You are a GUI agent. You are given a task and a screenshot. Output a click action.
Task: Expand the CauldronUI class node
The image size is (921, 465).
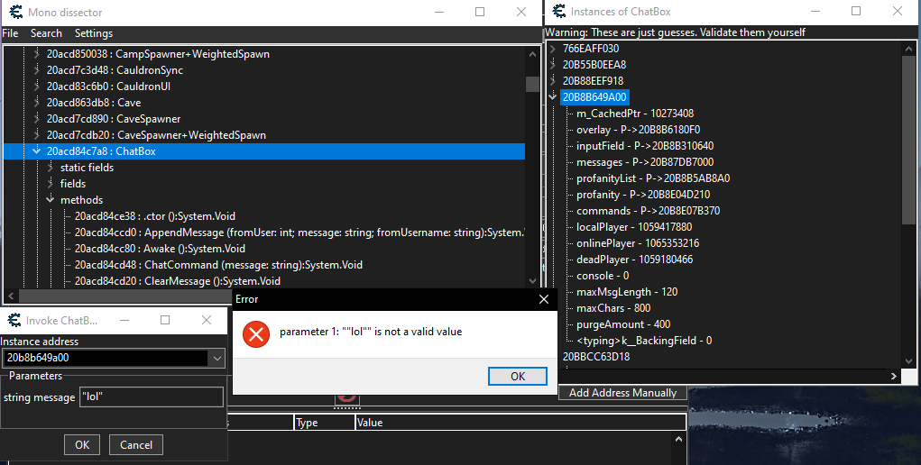coord(36,87)
